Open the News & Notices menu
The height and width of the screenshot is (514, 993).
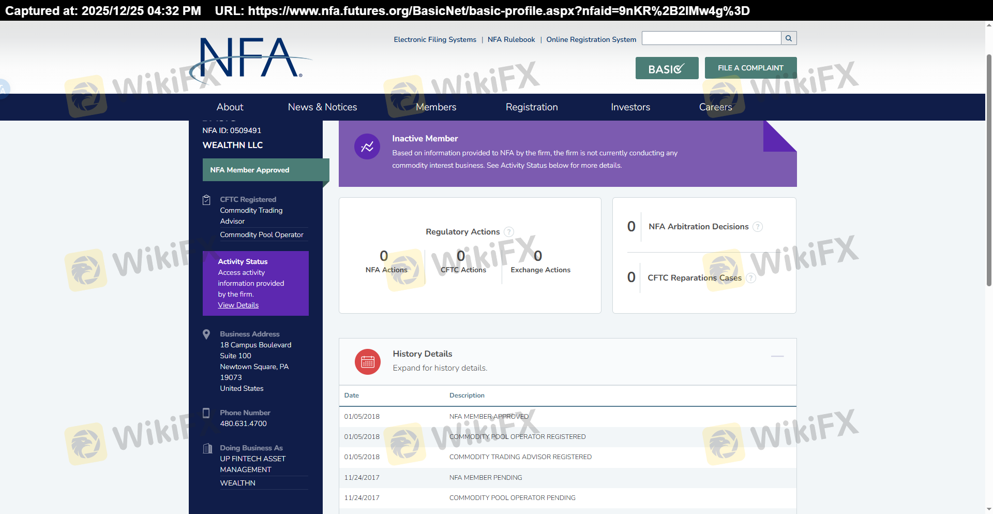(x=322, y=107)
